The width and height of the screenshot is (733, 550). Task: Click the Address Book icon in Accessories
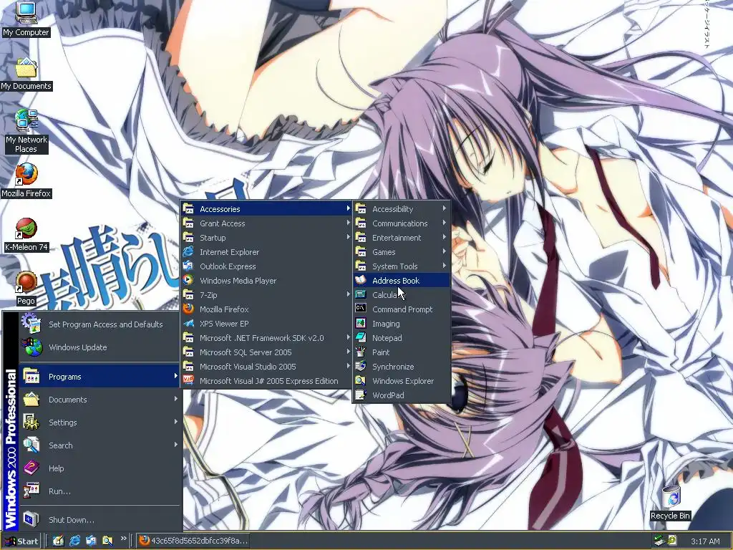(x=361, y=280)
